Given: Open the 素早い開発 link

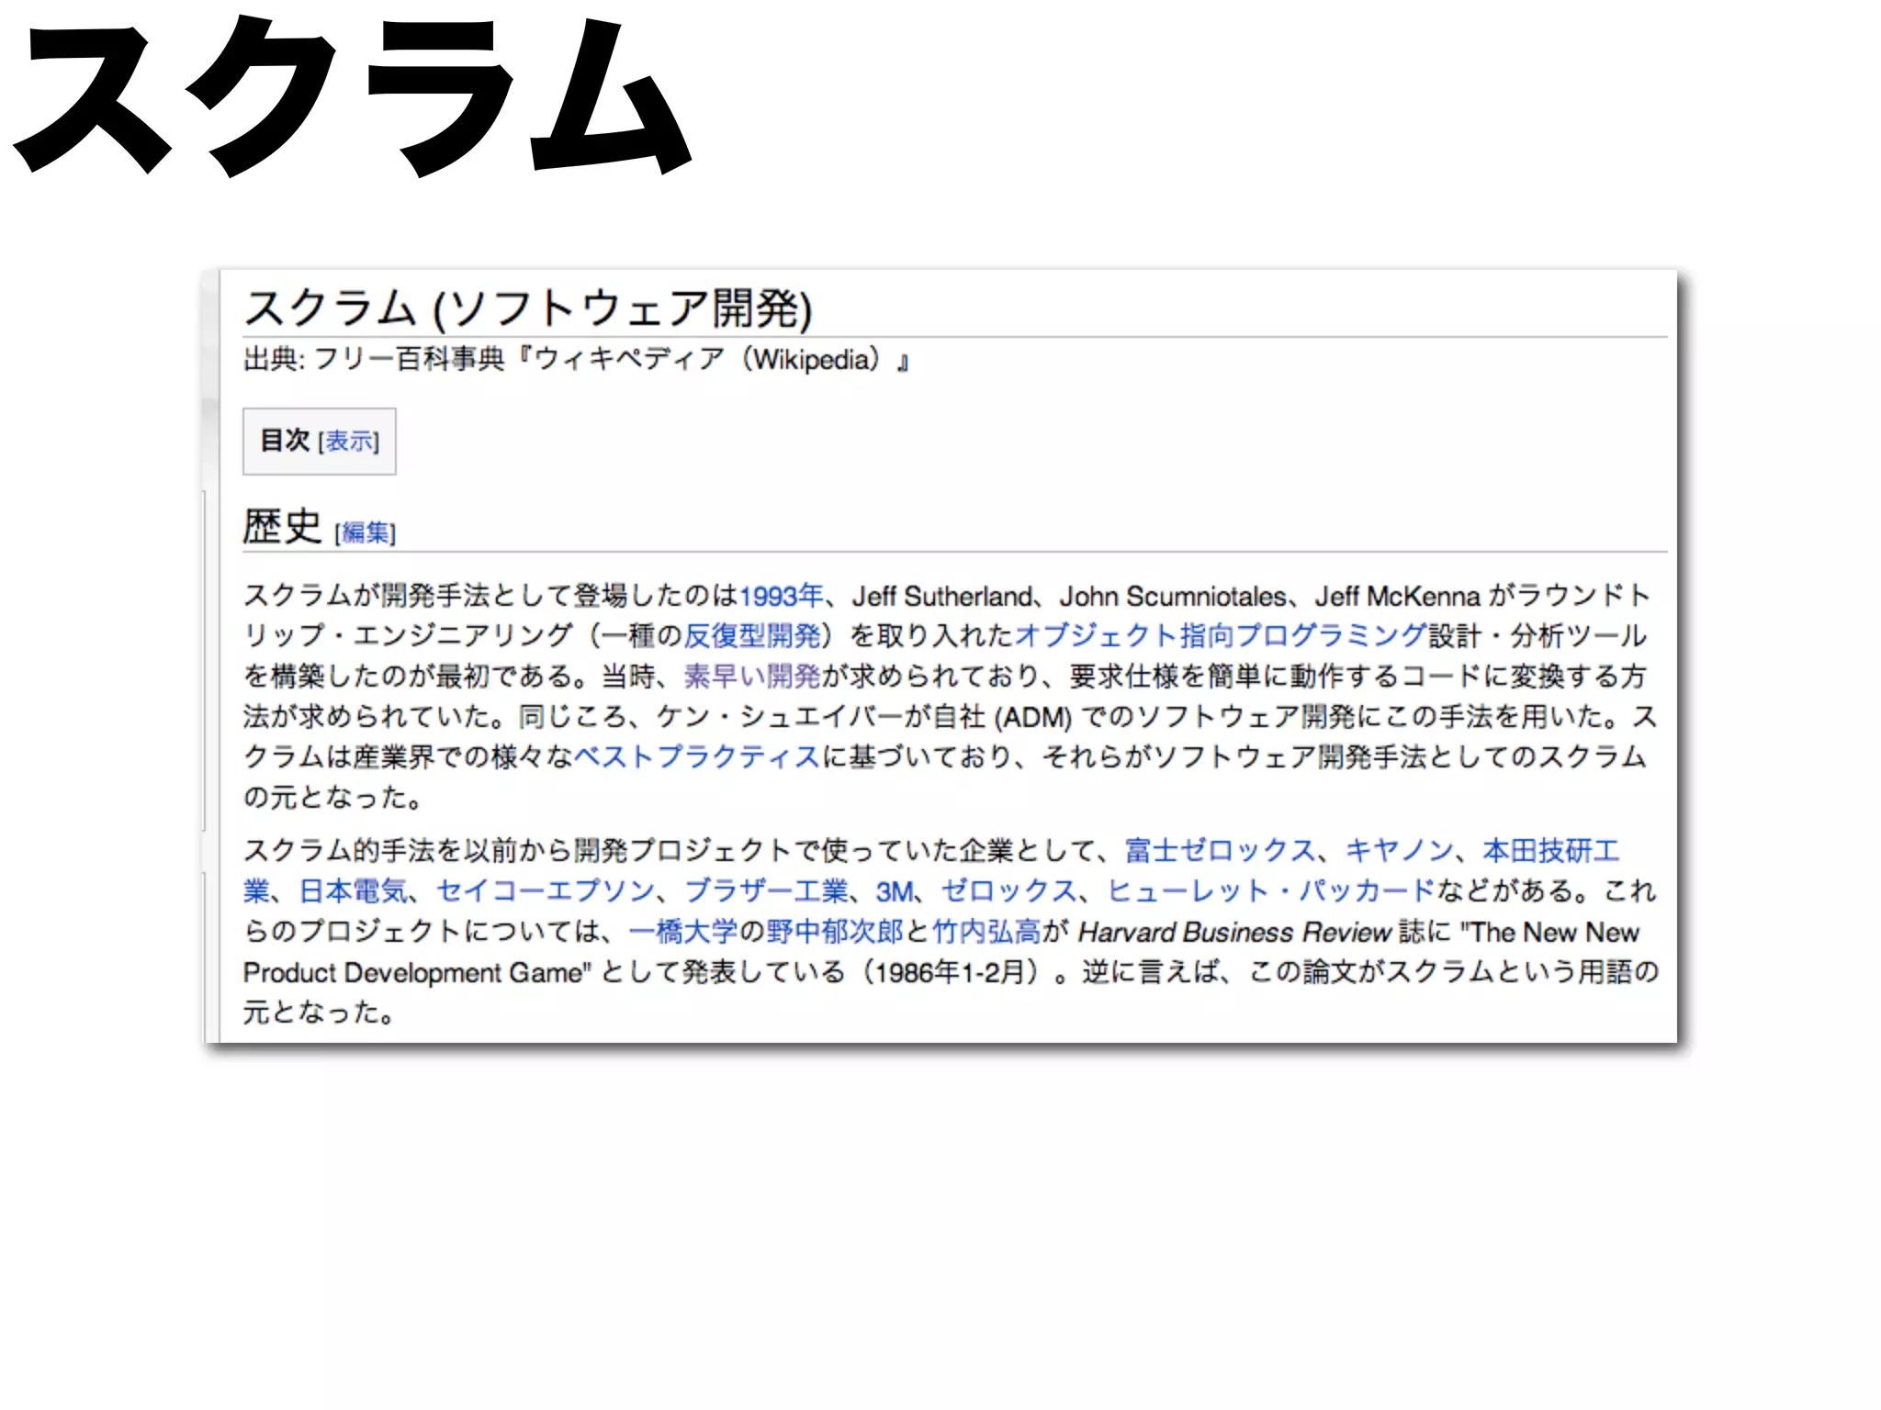Looking at the screenshot, I should 752,677.
